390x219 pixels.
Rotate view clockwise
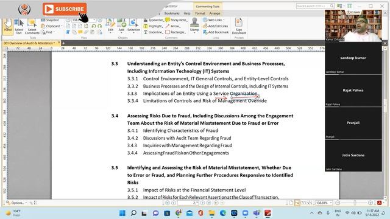(100, 26)
